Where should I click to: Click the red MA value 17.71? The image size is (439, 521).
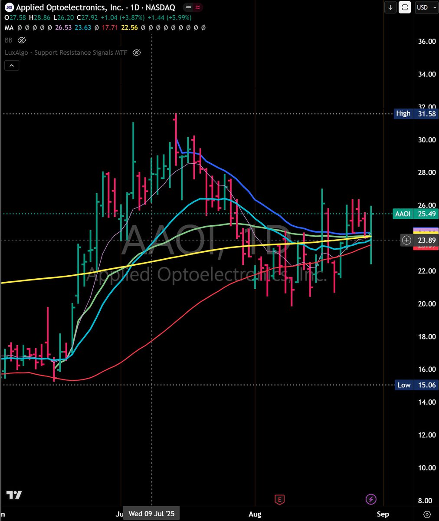point(109,27)
